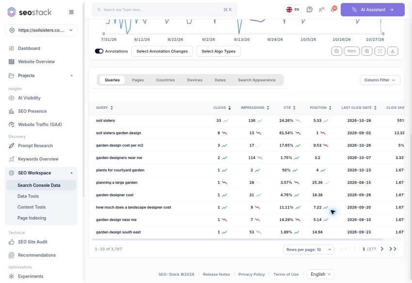Click the horizontal scrollbar under the table

coord(237,240)
